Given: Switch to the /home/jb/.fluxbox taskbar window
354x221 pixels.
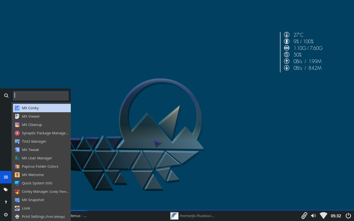Looking at the screenshot, I should pos(193,216).
